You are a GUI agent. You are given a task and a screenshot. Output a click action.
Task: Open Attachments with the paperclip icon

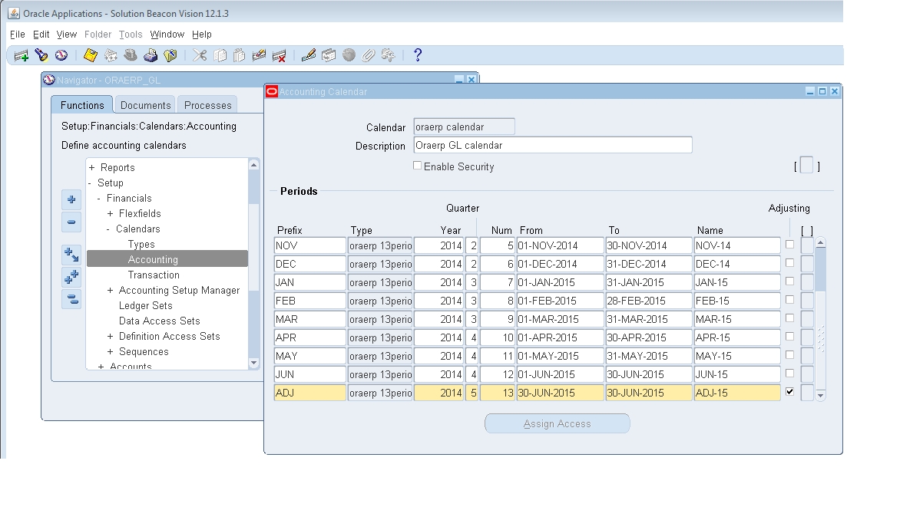[x=369, y=55]
